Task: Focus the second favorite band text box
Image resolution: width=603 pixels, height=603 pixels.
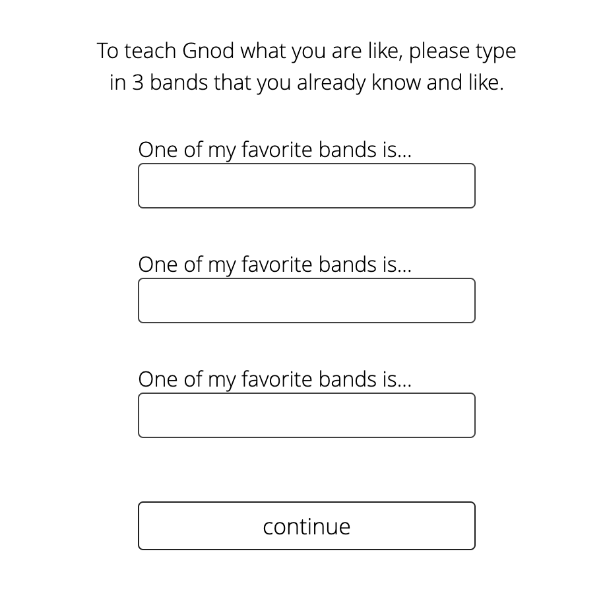Action: [306, 301]
